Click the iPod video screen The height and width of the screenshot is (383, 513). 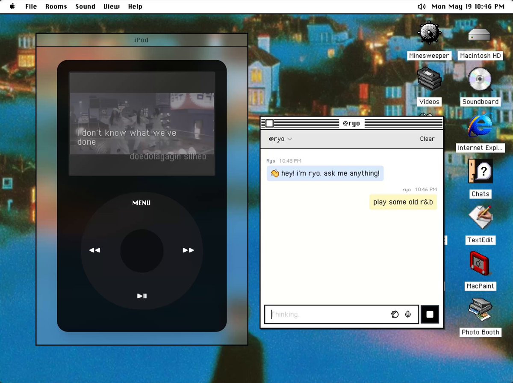142,124
